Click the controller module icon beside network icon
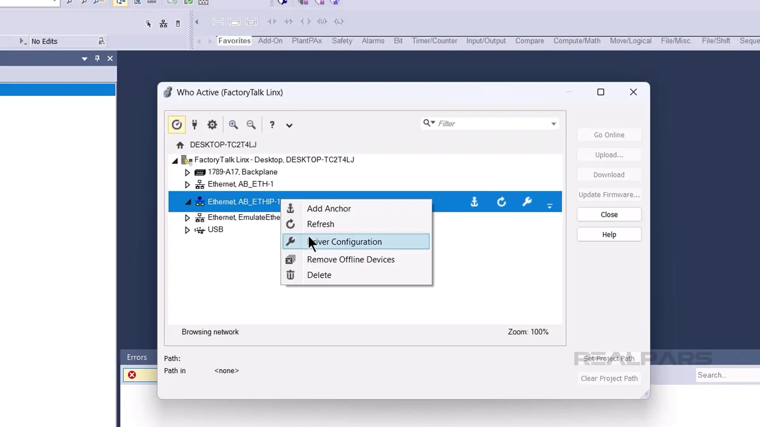Image resolution: width=760 pixels, height=427 pixels. pos(178,24)
